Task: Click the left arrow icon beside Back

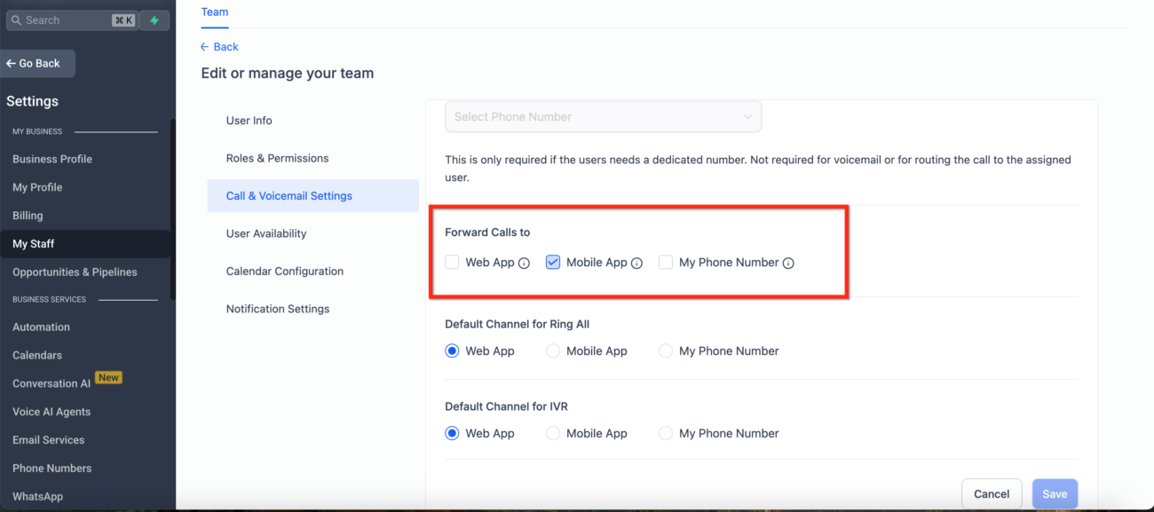Action: (x=205, y=47)
